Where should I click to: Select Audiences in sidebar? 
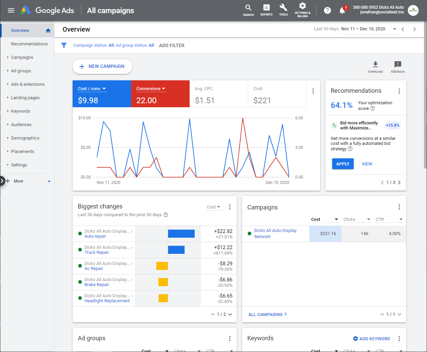21,125
